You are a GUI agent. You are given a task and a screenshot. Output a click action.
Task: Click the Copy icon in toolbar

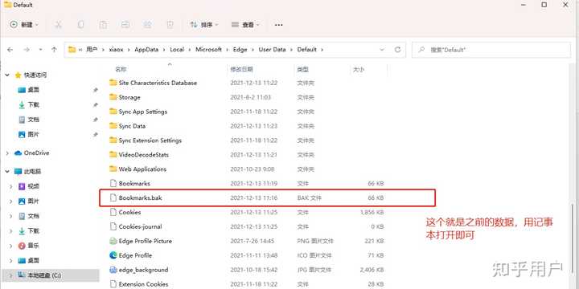point(80,25)
